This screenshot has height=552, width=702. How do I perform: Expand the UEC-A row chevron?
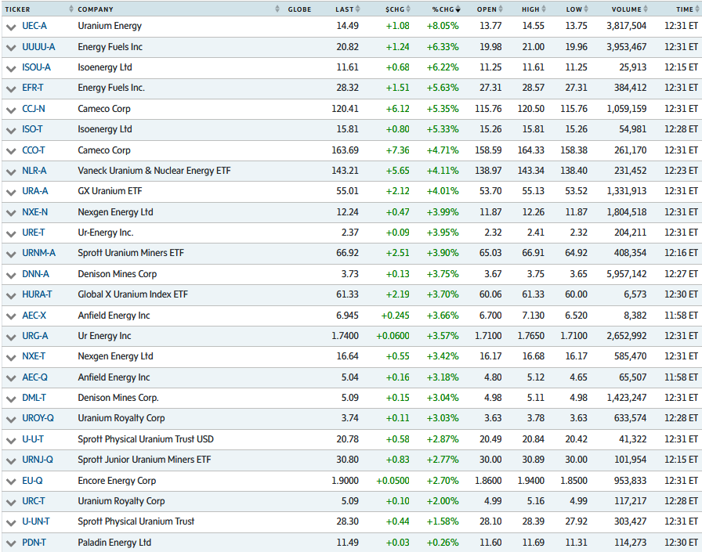click(11, 27)
